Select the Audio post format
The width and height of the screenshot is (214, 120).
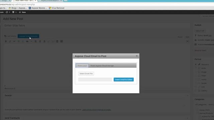(x=196, y=79)
